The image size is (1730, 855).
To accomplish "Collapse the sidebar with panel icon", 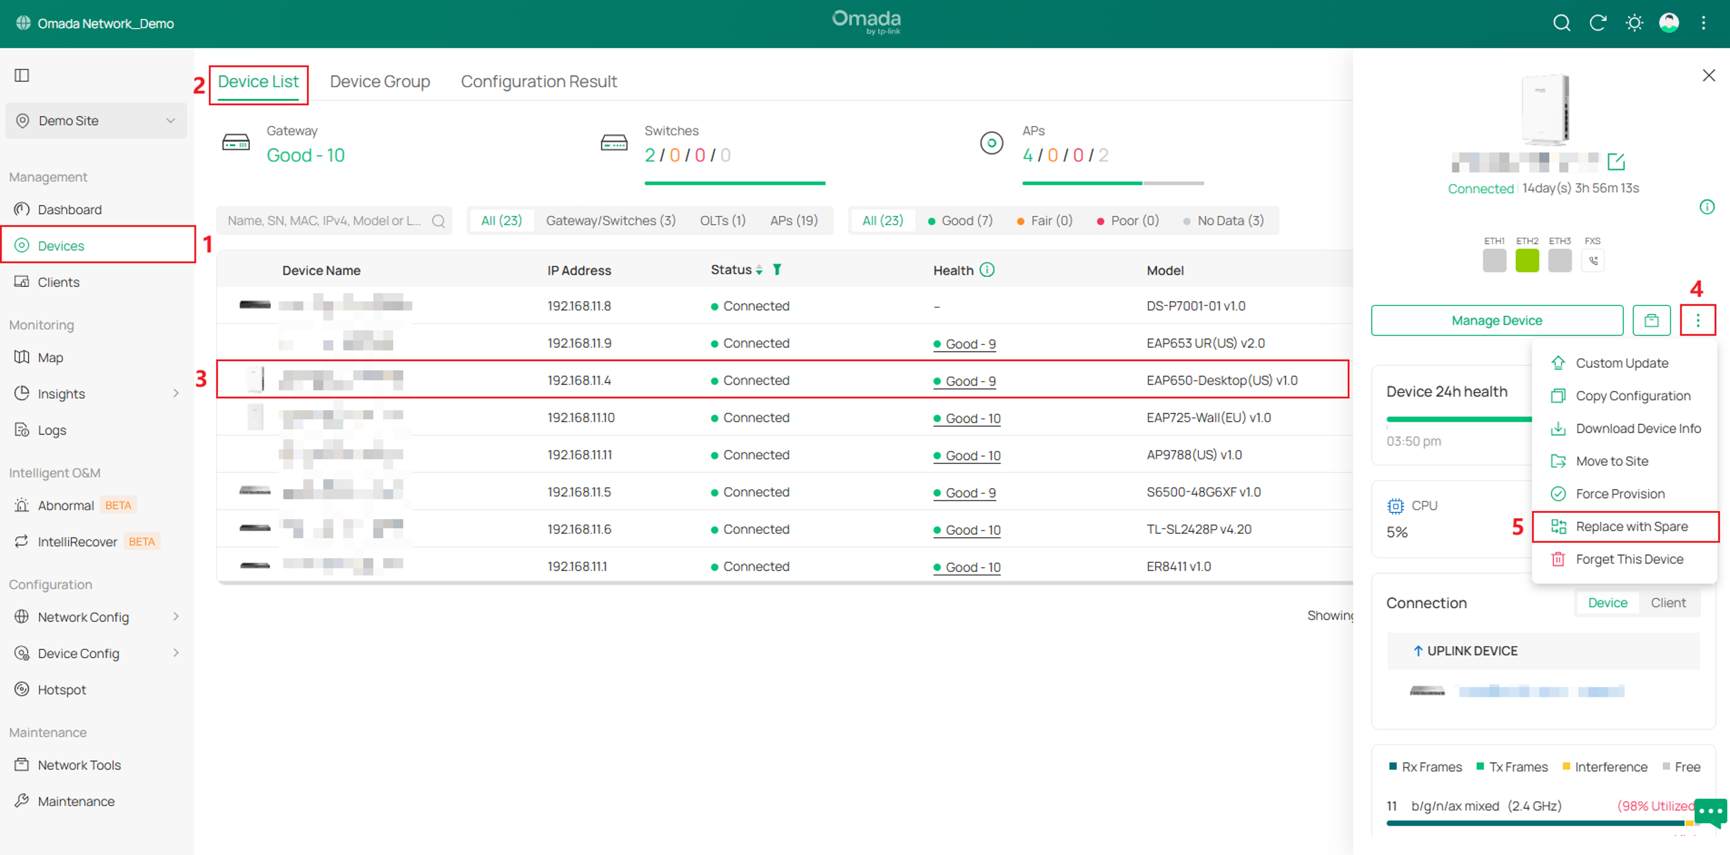I will (22, 75).
